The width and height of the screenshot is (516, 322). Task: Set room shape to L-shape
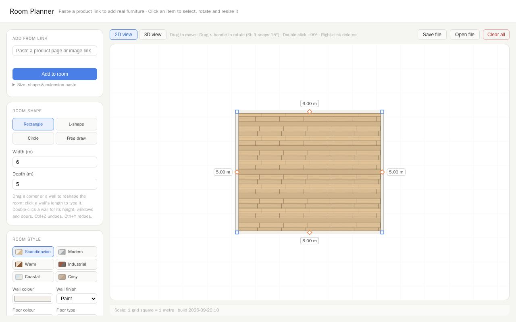[x=76, y=124]
